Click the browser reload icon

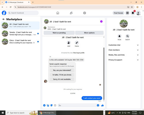click(x=11, y=7)
